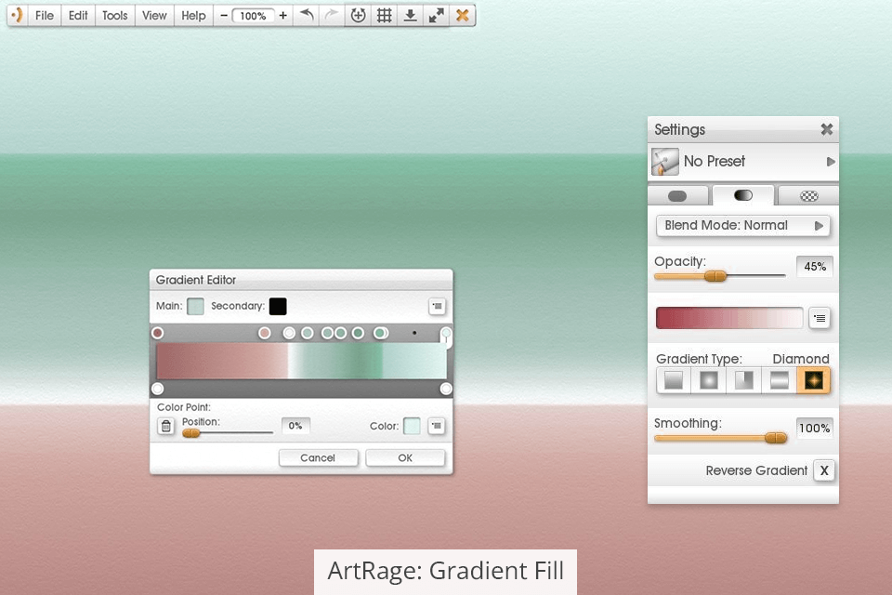
Task: Confirm with the OK button
Action: (405, 457)
